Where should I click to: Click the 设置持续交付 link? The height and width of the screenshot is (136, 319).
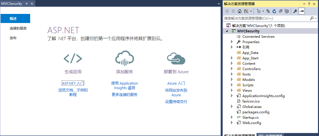pyautogui.click(x=176, y=102)
